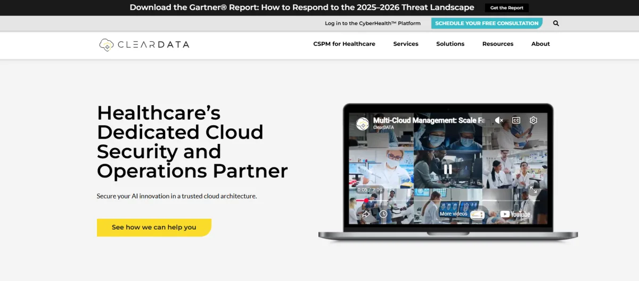Click Secure your AI innovation text
The height and width of the screenshot is (281, 639).
click(177, 196)
